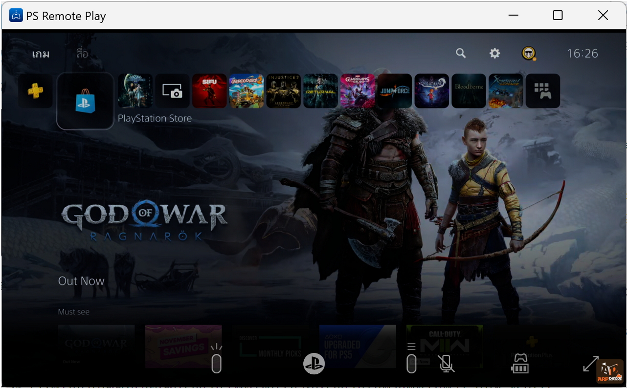Check the controller battery indicator
The image size is (628, 389).
(x=520, y=364)
